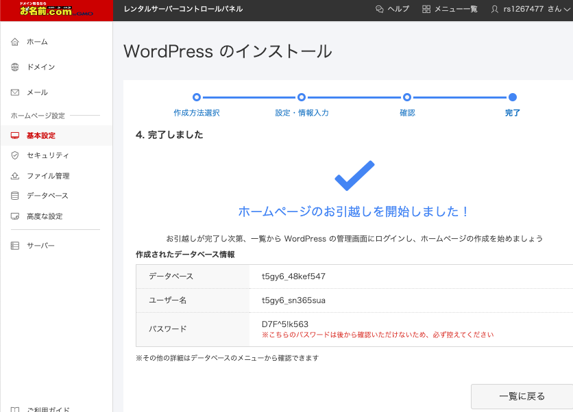Image resolution: width=573 pixels, height=412 pixels.
Task: Click the メール envelope icon
Action: (15, 92)
